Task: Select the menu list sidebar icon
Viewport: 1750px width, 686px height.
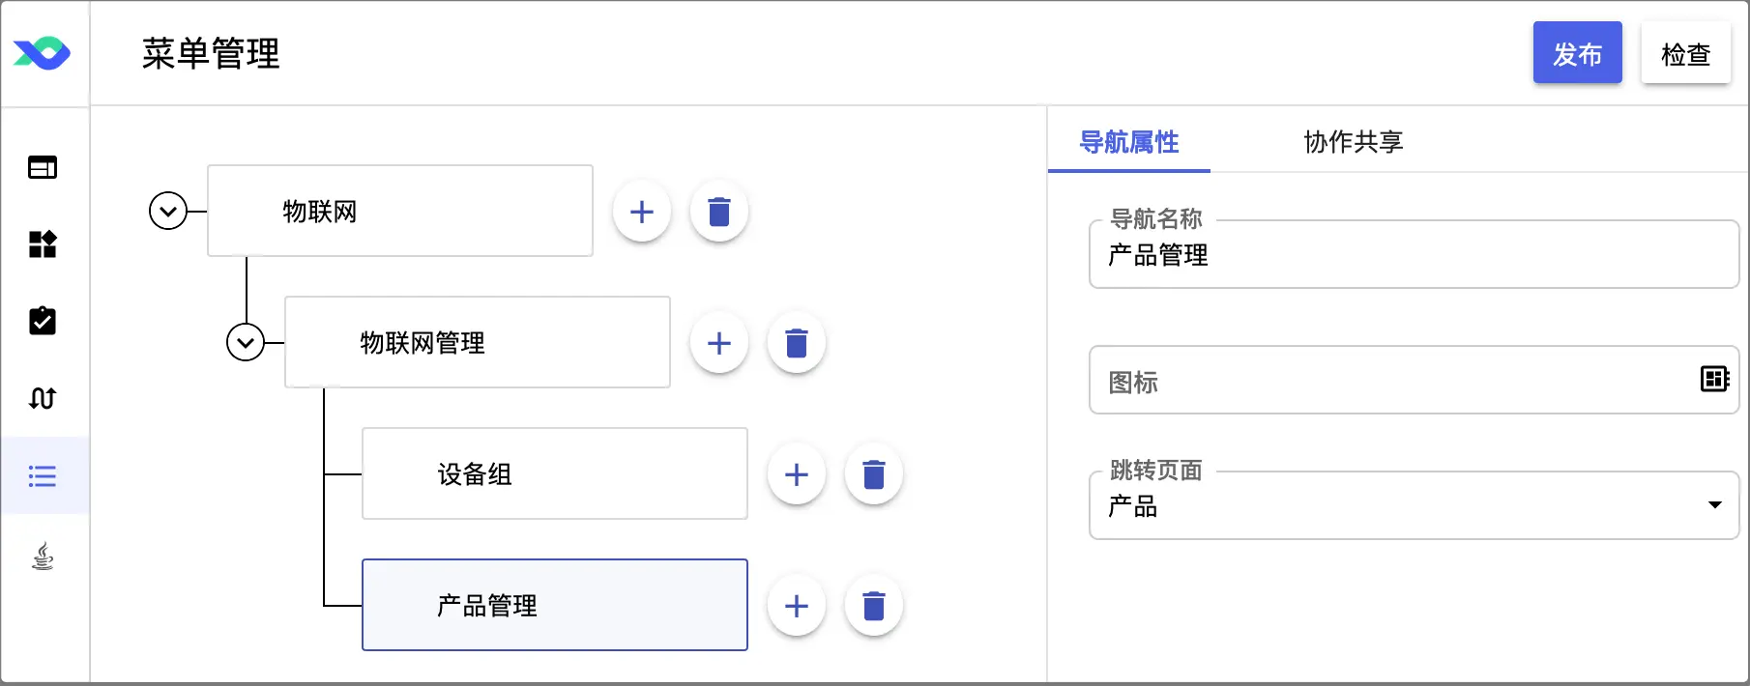Action: pos(43,475)
